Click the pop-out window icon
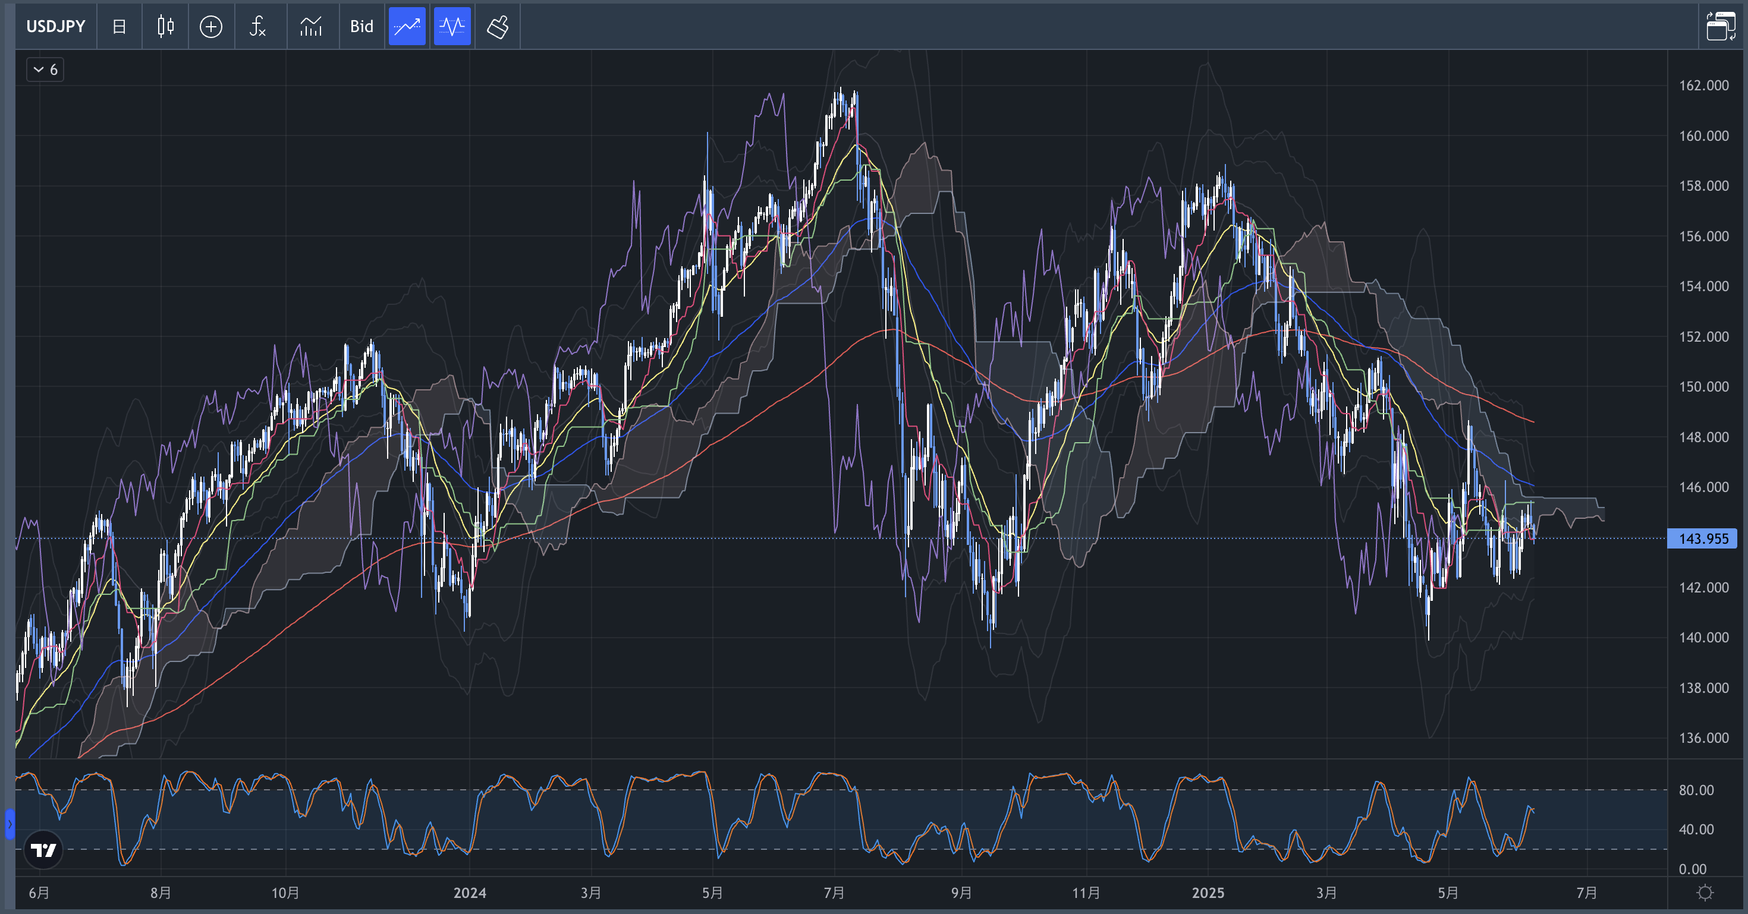The width and height of the screenshot is (1748, 914). pos(1721,26)
